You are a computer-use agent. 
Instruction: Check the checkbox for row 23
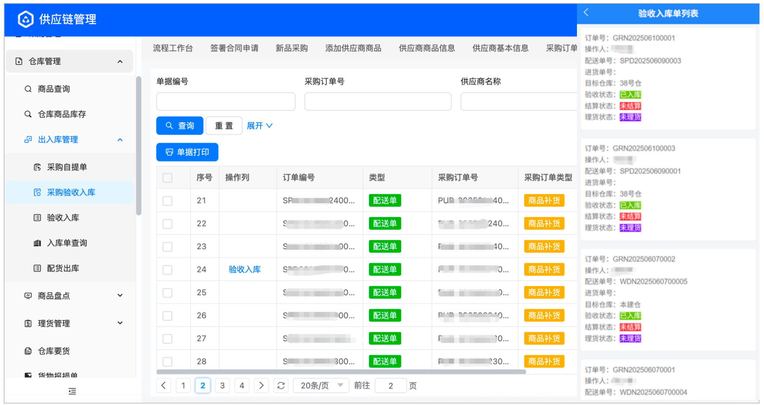[168, 247]
